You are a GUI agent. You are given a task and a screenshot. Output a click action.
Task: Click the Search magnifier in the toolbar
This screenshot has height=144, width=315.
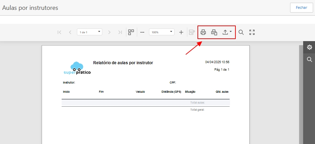(241, 32)
